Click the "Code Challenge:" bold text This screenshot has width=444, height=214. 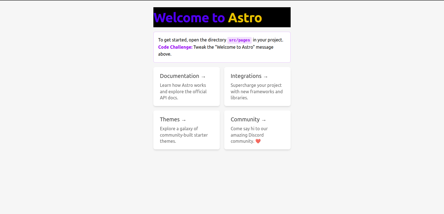pyautogui.click(x=175, y=47)
